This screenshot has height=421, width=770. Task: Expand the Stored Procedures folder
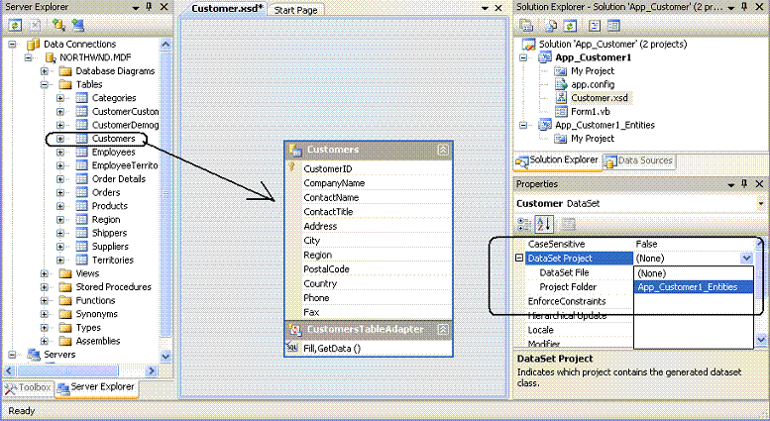45,287
